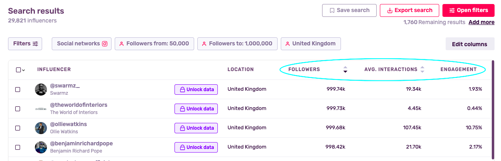Expand the select-all dropdown chevron
This screenshot has width=501, height=161.
click(24, 70)
